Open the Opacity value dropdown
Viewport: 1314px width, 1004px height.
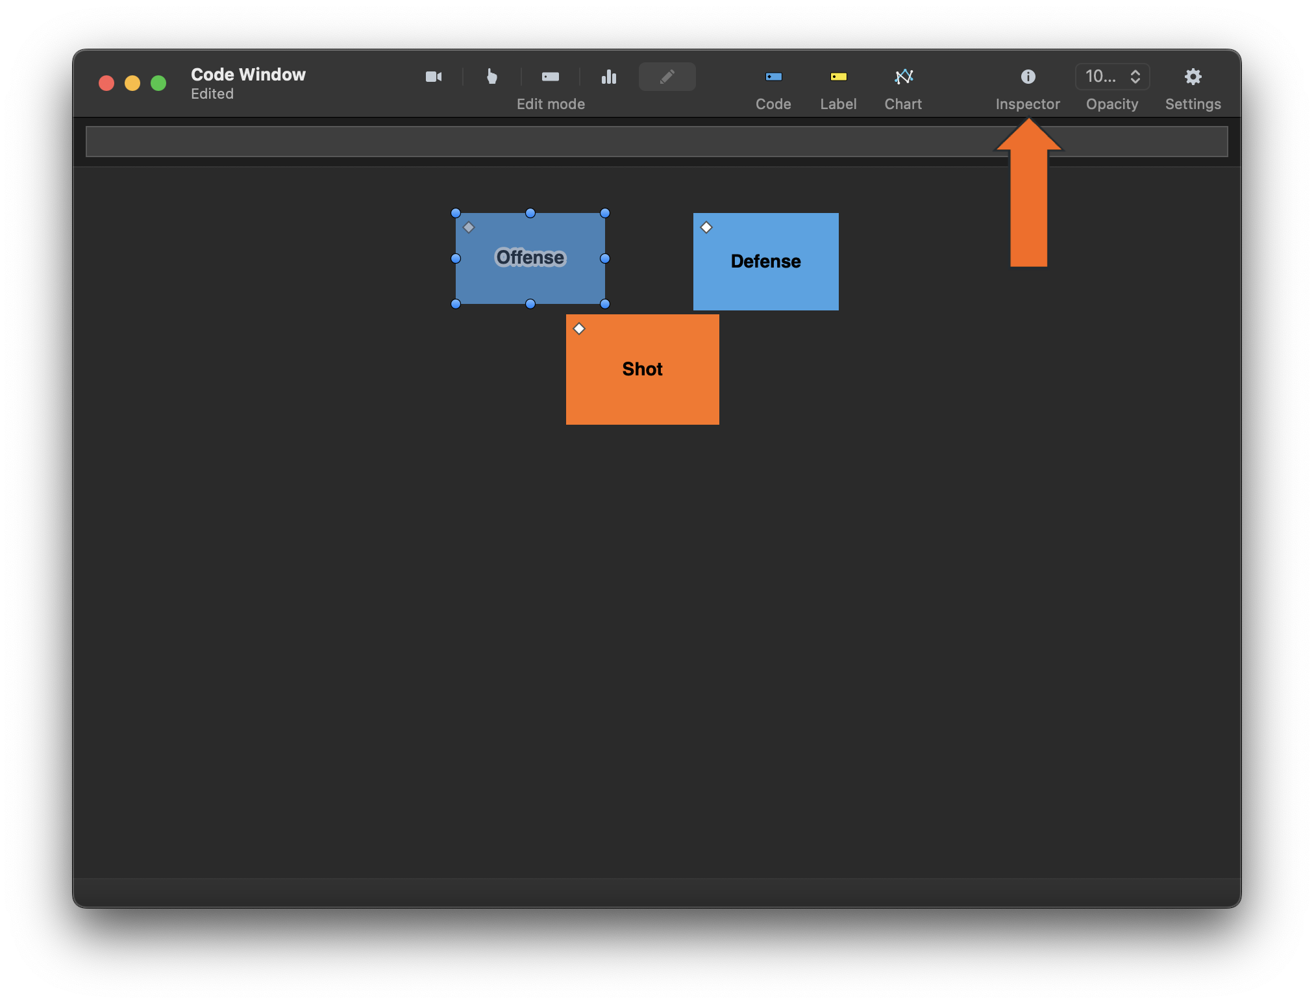(1102, 76)
